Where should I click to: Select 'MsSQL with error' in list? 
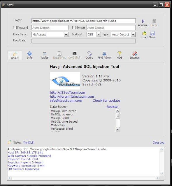(63, 111)
